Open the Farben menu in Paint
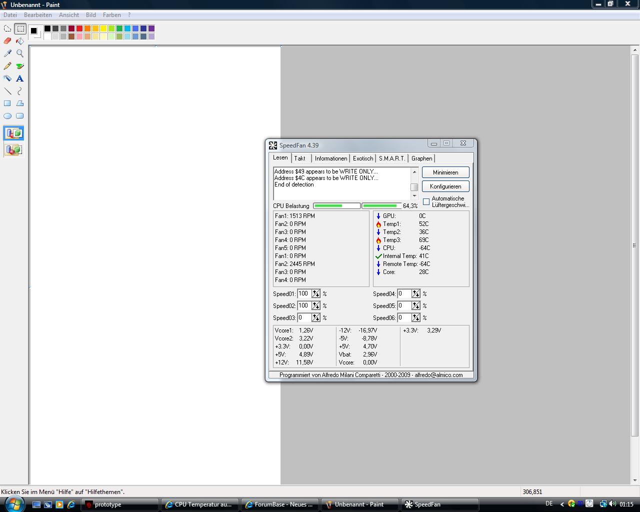 point(112,15)
